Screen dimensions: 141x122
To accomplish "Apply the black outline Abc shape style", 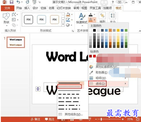I will point(29,20).
